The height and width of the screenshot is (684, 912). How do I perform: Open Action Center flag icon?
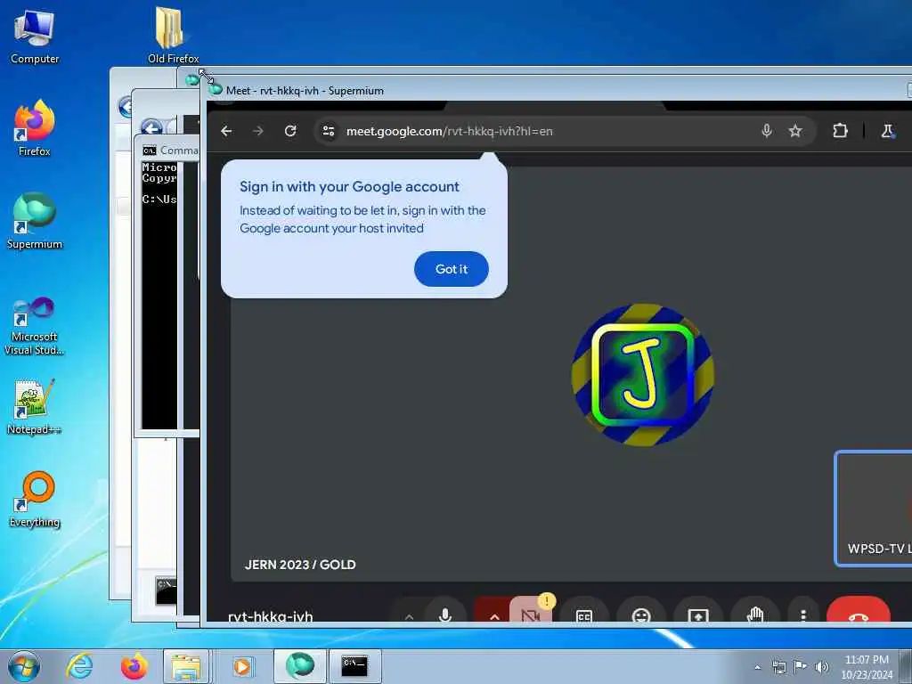tap(801, 666)
